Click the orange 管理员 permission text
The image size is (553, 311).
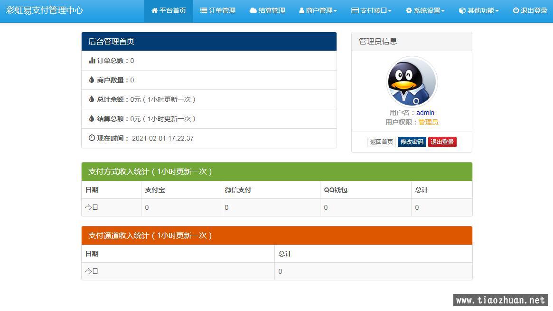coord(428,122)
